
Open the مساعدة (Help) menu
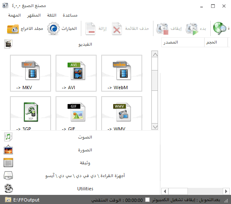point(70,15)
